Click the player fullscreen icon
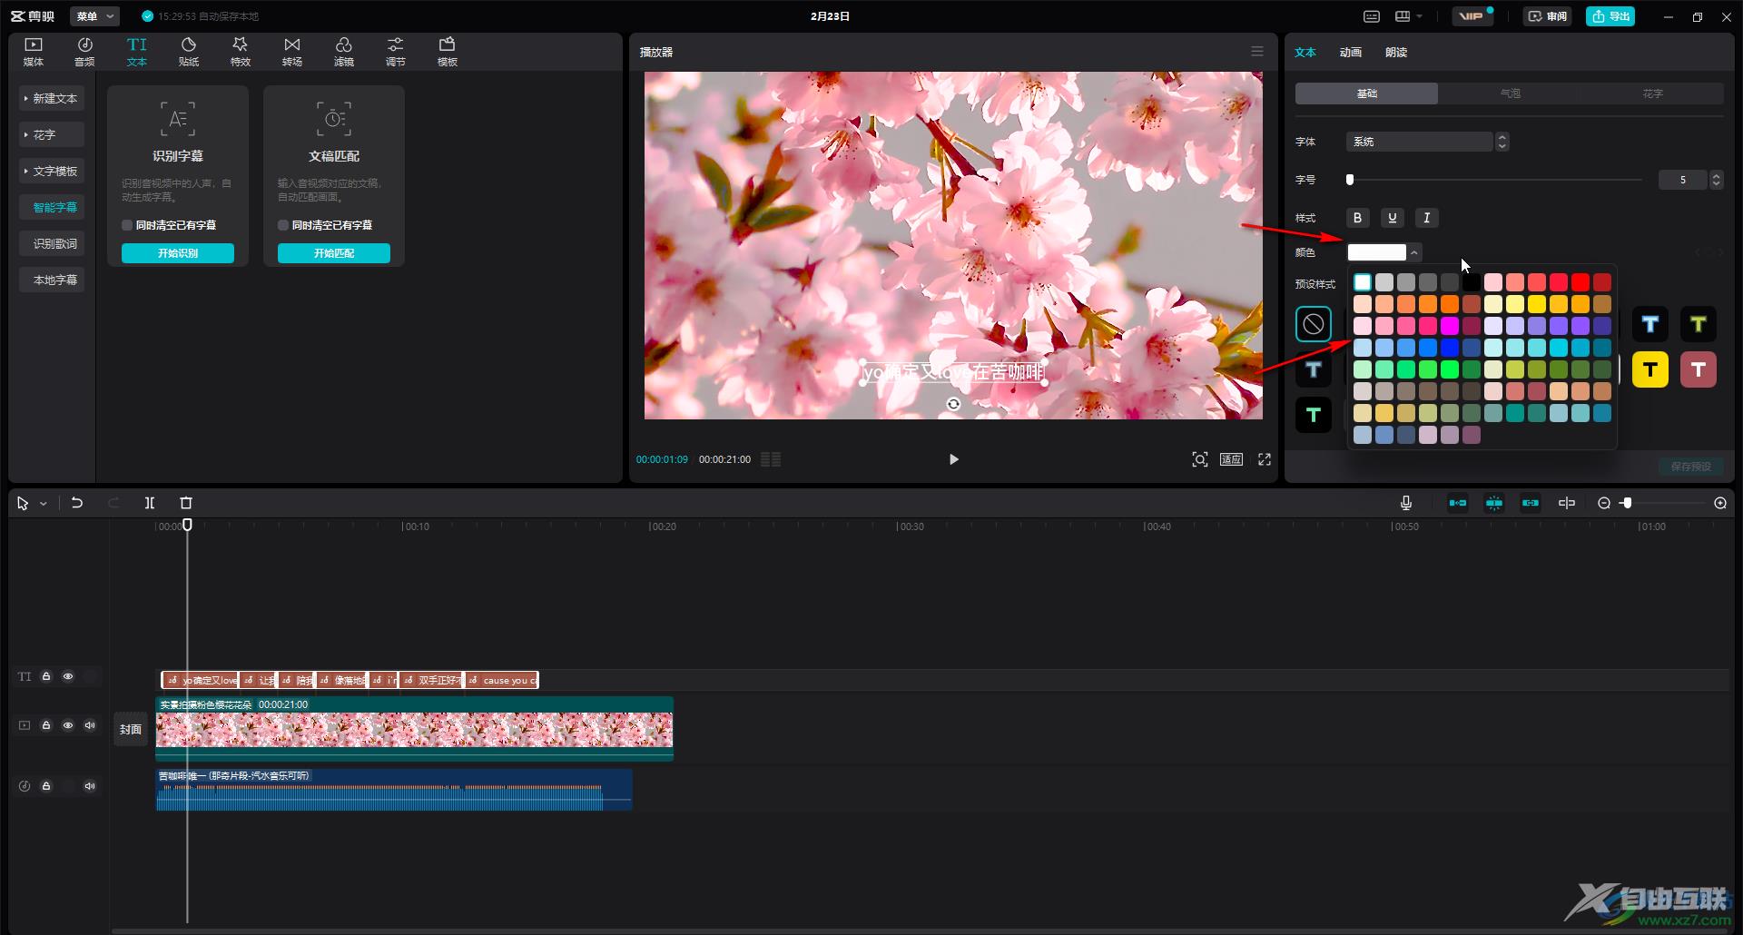Viewport: 1743px width, 935px height. (x=1265, y=459)
